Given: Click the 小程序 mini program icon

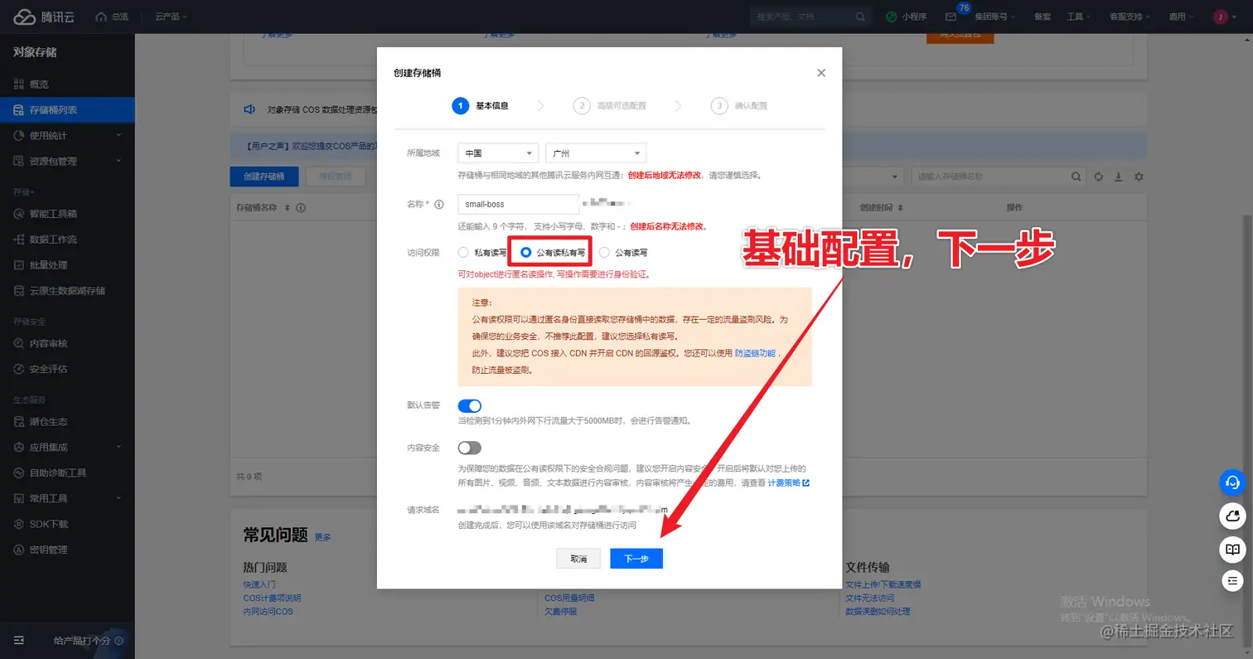Looking at the screenshot, I should 892,17.
